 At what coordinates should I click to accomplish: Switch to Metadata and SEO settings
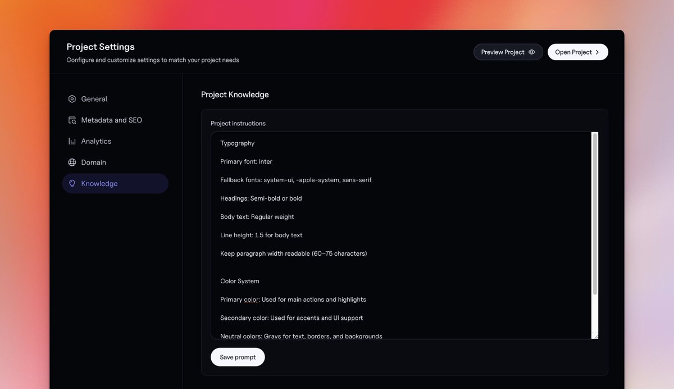[x=111, y=120]
